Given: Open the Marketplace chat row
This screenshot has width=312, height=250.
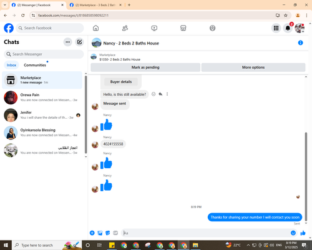Looking at the screenshot, I should pyautogui.click(x=42, y=80).
